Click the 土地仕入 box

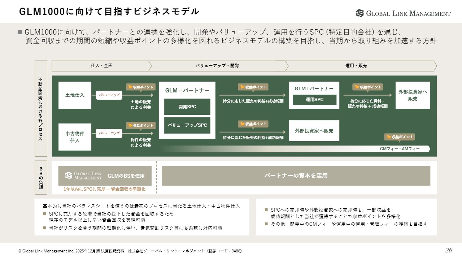(x=75, y=95)
